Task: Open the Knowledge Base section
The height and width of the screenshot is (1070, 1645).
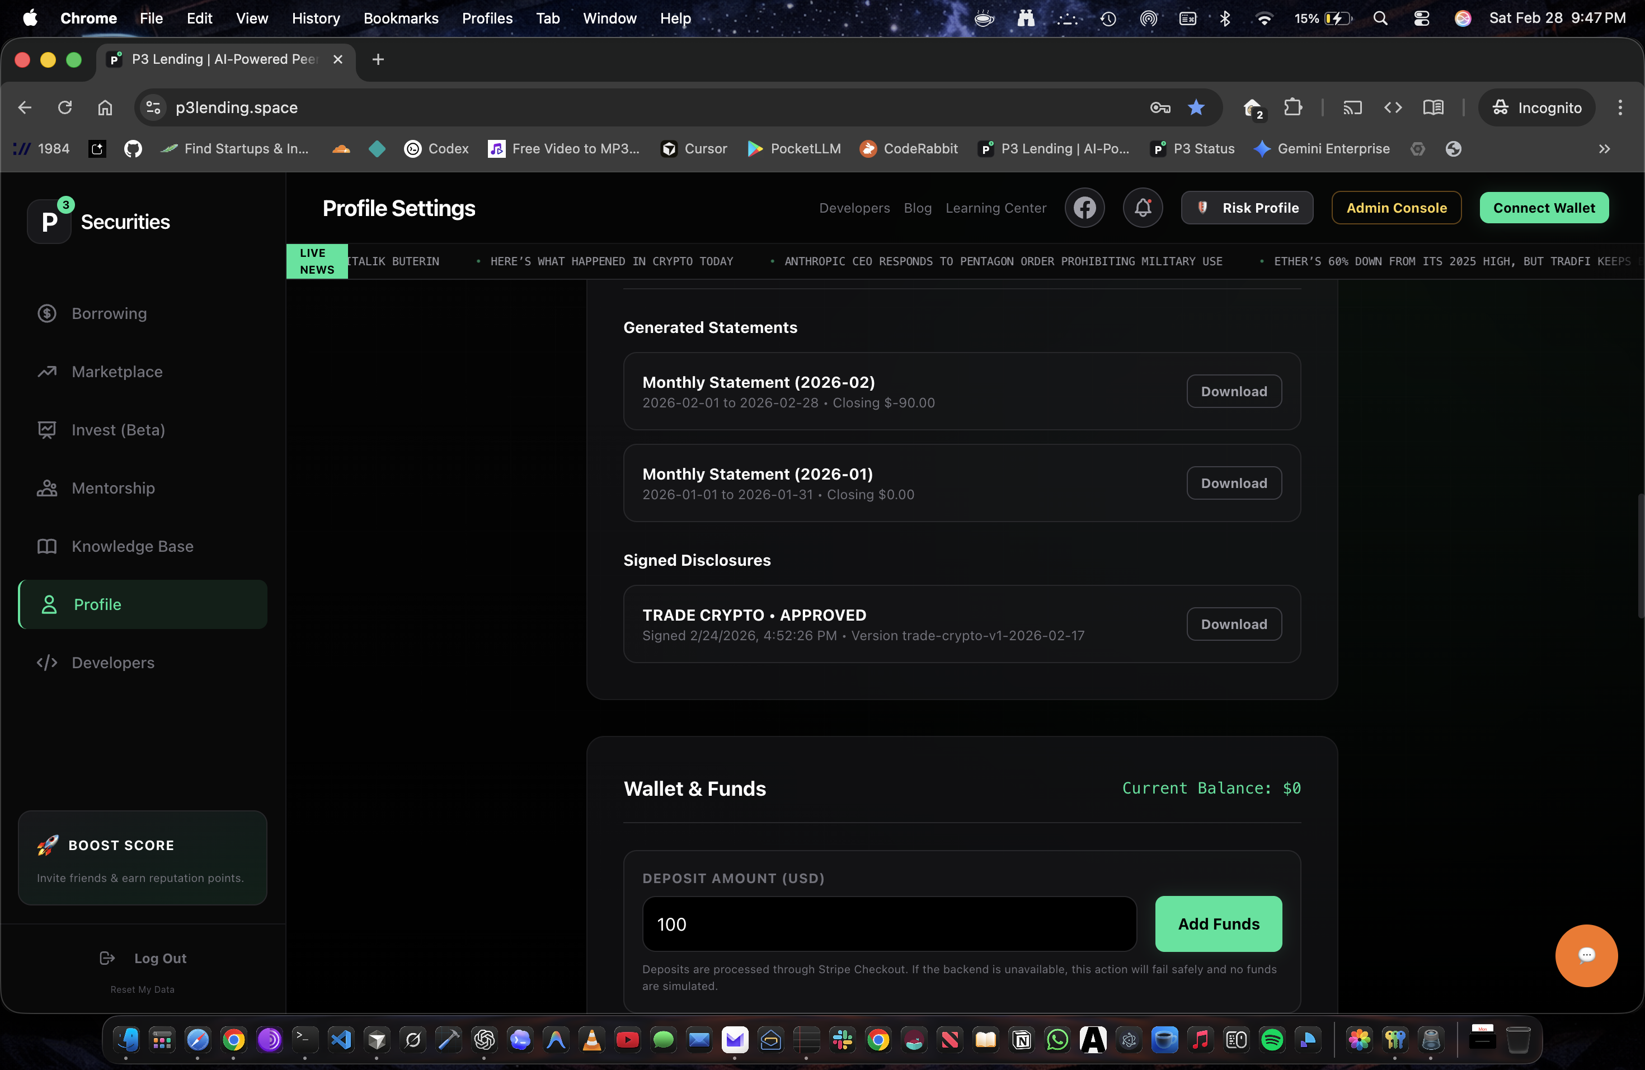Action: (x=132, y=546)
